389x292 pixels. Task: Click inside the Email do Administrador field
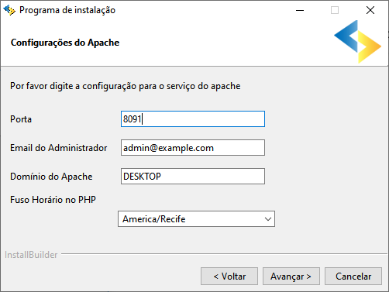193,148
